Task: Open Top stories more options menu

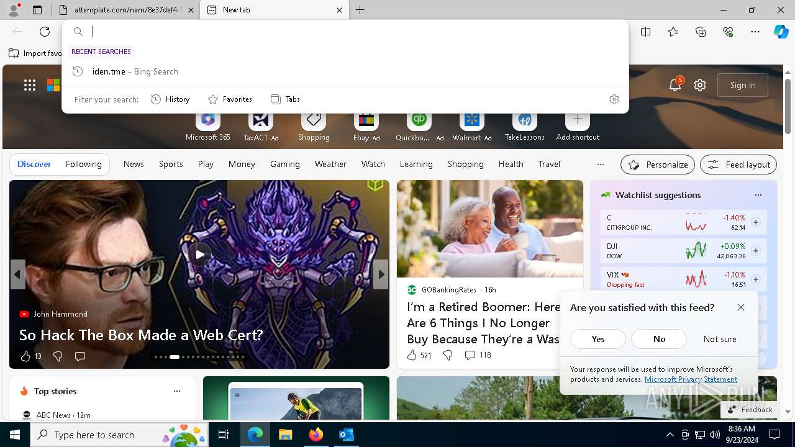Action: 177,391
